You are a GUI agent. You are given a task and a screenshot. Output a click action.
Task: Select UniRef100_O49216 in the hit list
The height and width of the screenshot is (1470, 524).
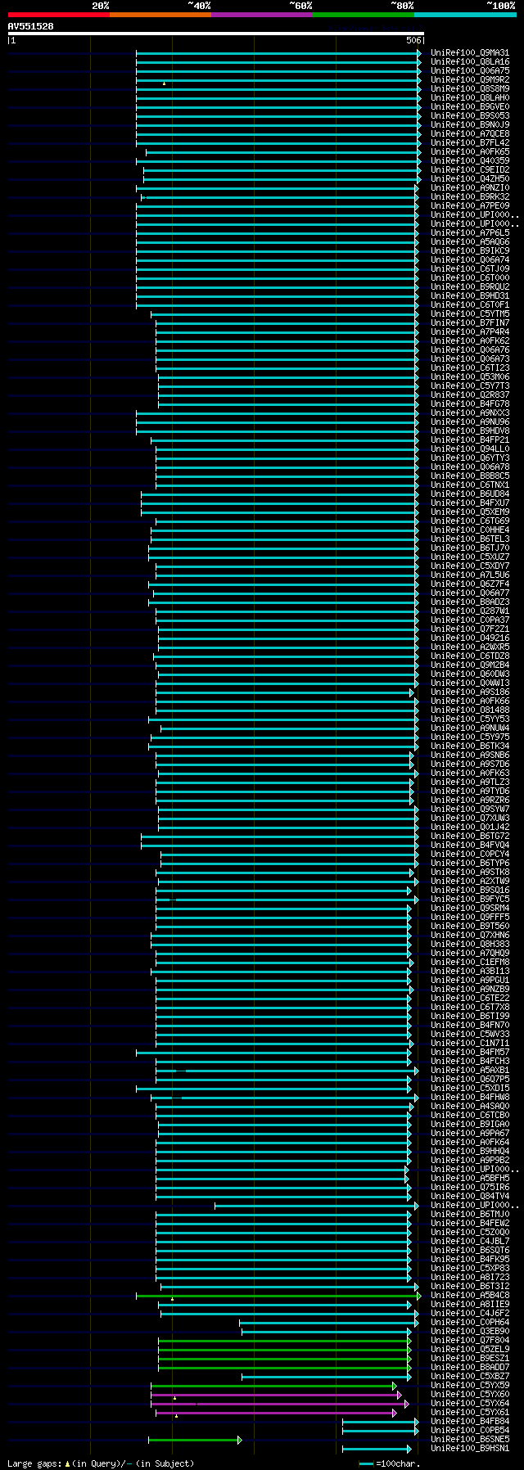(x=470, y=638)
